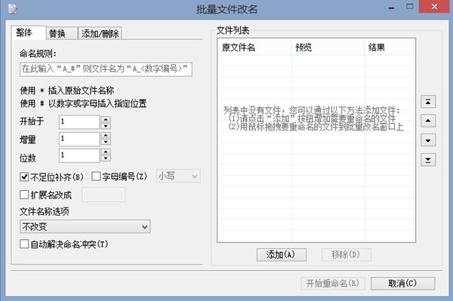Open the 文件名称选项 dropdown showing 不改变

tap(85, 226)
